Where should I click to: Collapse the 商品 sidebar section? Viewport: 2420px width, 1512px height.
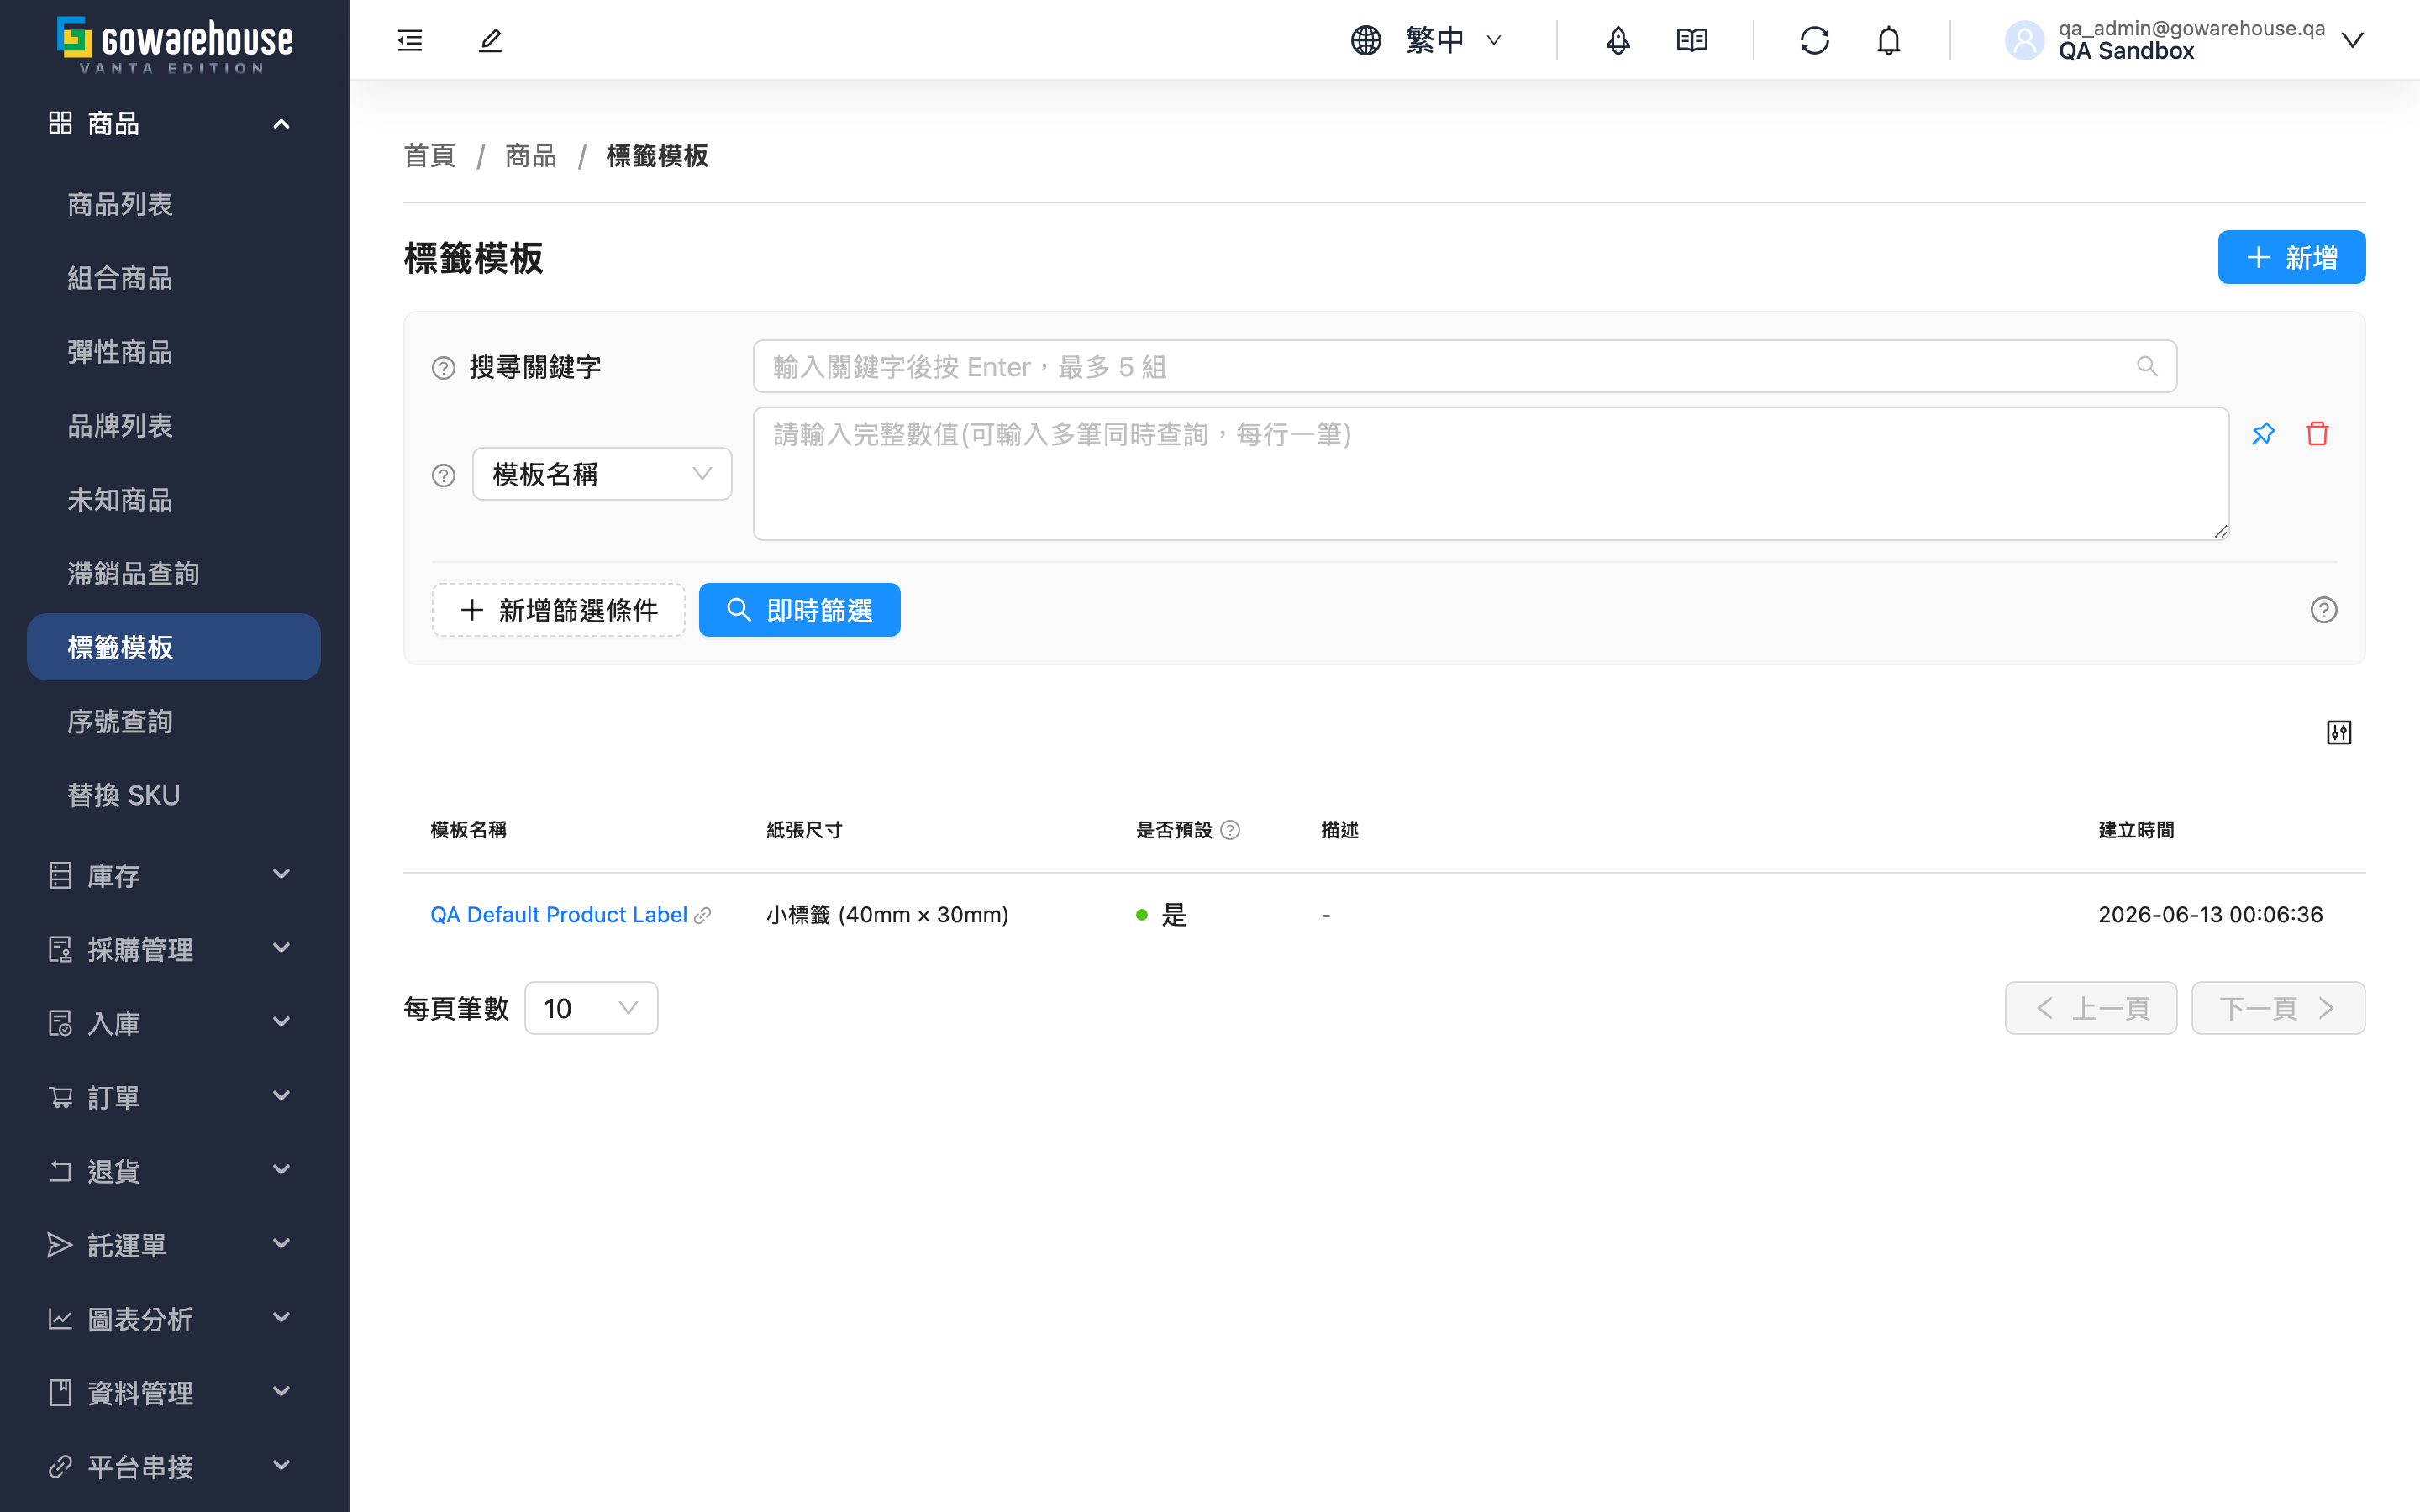tap(174, 123)
